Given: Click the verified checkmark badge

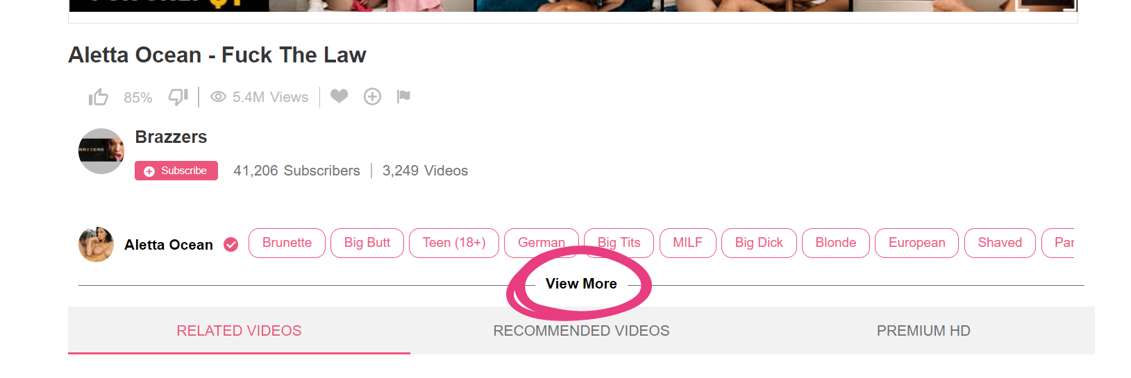Looking at the screenshot, I should pyautogui.click(x=231, y=245).
